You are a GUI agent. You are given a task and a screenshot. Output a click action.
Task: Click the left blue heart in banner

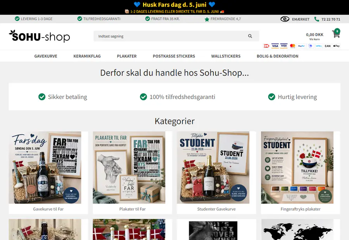click(137, 4)
